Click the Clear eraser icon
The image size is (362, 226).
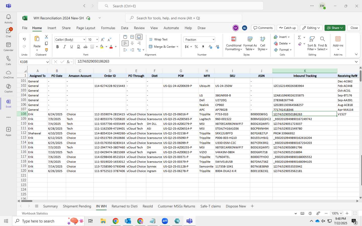pyautogui.click(x=300, y=44)
